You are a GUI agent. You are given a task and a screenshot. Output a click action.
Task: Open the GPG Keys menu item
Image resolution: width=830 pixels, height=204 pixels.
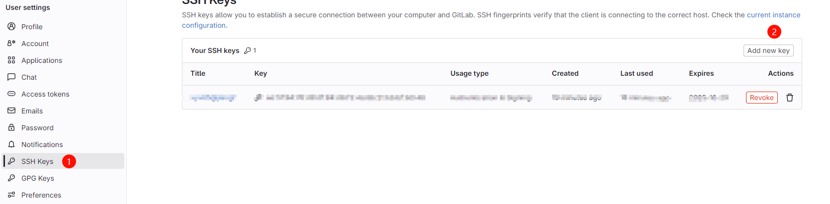tap(38, 178)
